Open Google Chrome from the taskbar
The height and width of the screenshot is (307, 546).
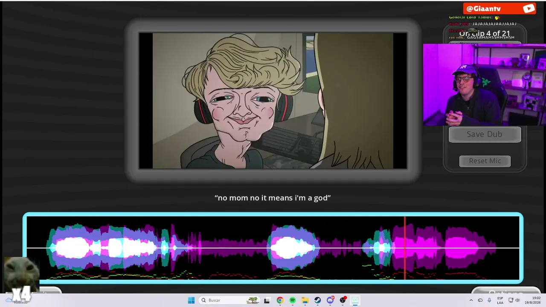point(280,300)
